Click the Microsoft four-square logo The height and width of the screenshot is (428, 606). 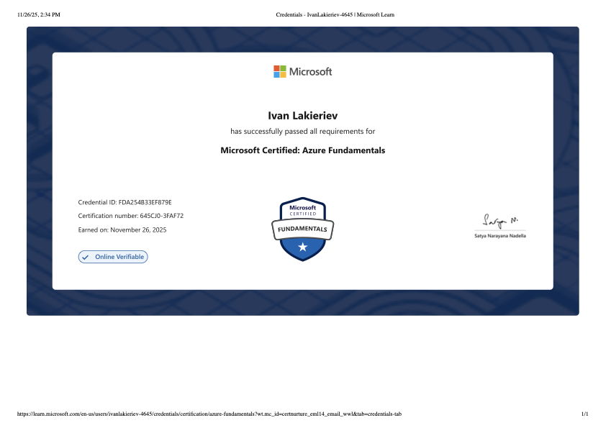pyautogui.click(x=279, y=71)
